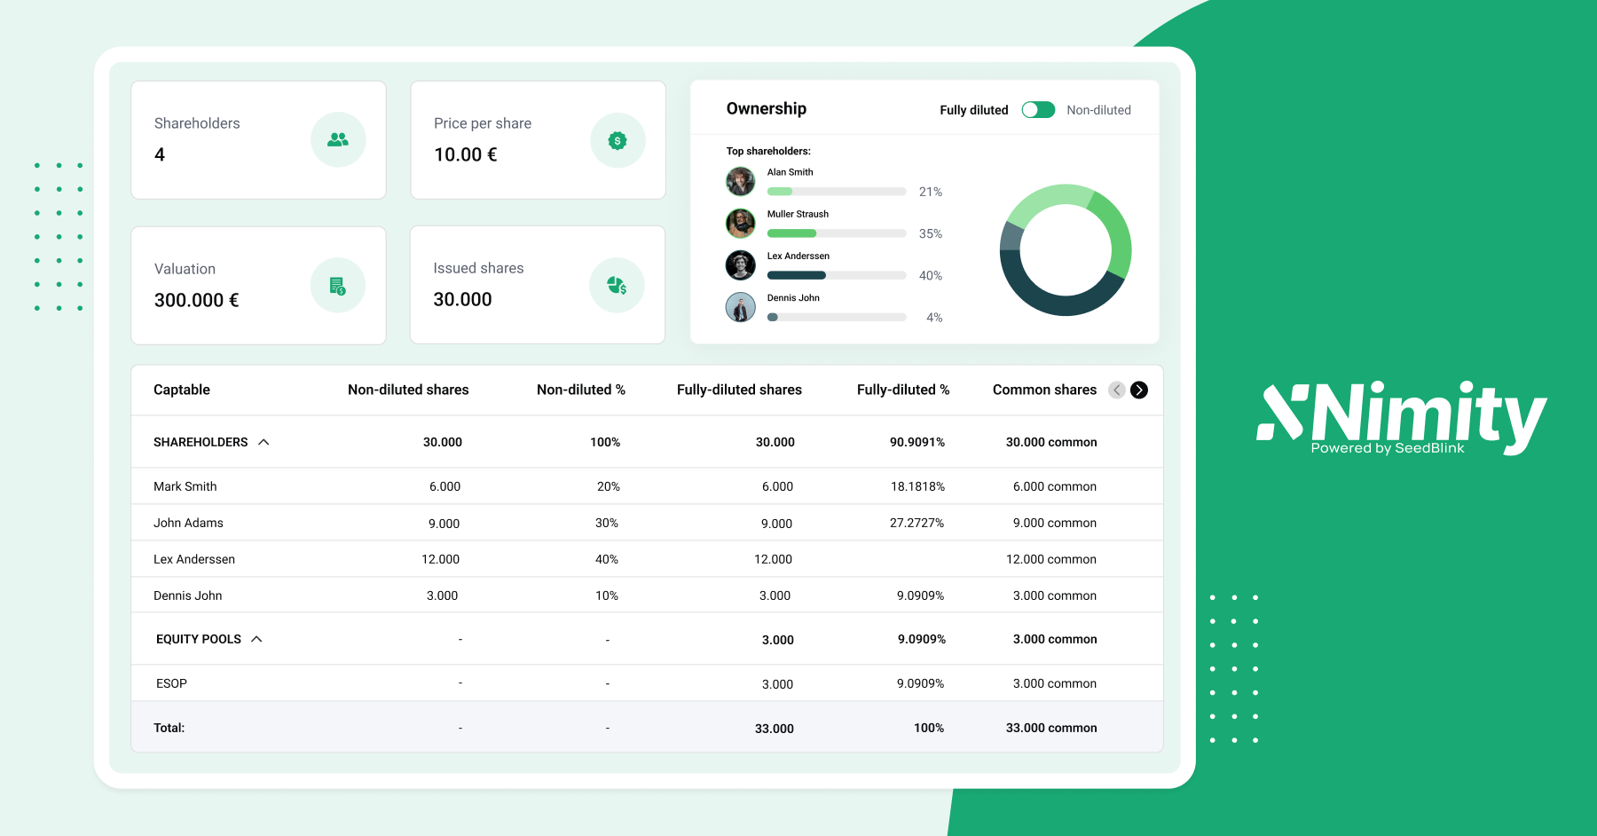Click the Issued shares pie icon
Screen dimensions: 1597x836
(x=617, y=286)
